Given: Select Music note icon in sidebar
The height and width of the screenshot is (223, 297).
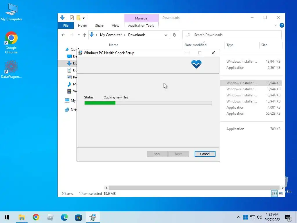Looking at the screenshot, I should click(69, 84).
